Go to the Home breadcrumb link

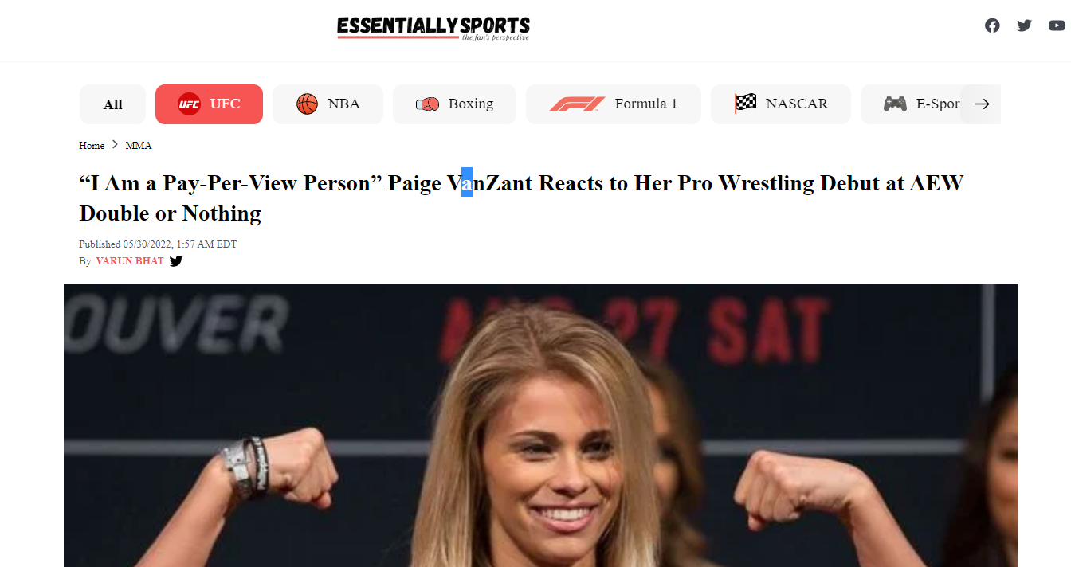[92, 146]
